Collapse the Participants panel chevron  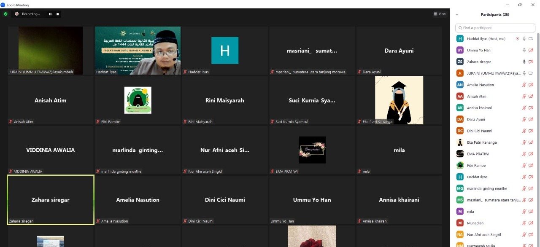click(x=457, y=14)
